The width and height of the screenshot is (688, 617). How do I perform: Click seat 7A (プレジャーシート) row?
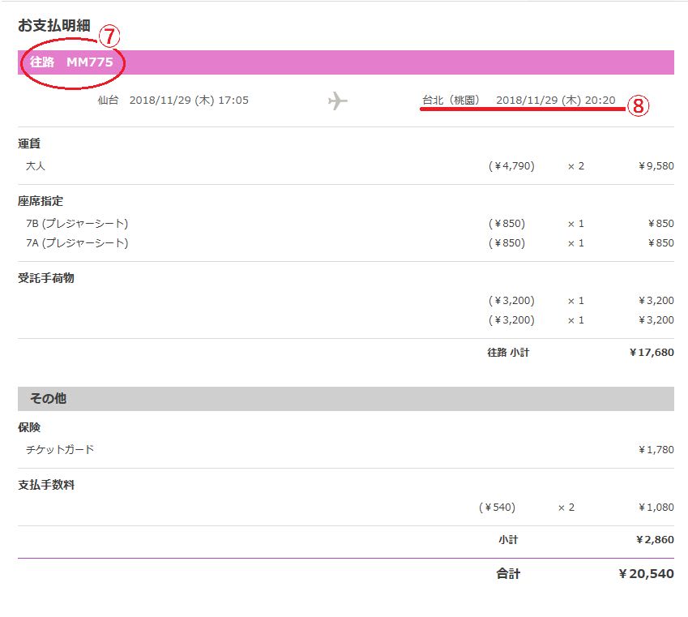(77, 243)
